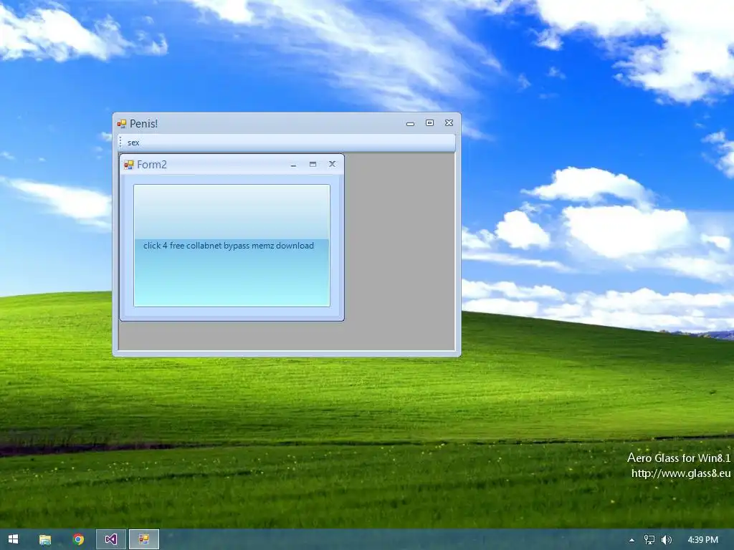Click the 'click 4 free collabnet bypass memz download' button

[232, 246]
